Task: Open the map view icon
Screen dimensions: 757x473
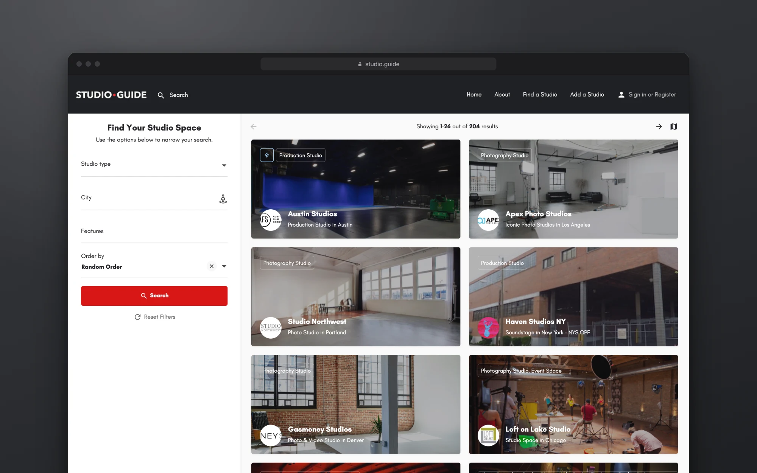Action: pyautogui.click(x=674, y=126)
